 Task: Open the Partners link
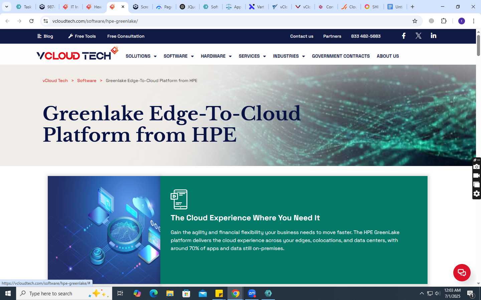pyautogui.click(x=332, y=36)
